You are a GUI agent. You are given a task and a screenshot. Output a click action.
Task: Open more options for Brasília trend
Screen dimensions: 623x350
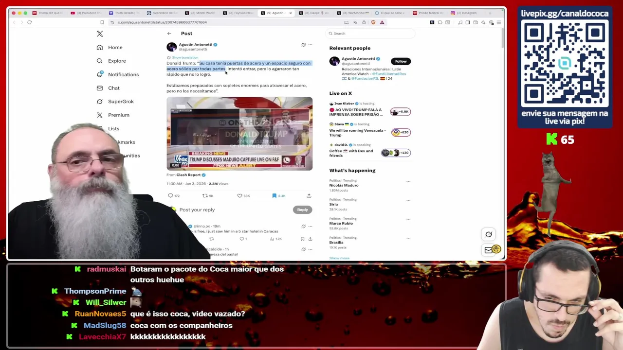pos(408,239)
